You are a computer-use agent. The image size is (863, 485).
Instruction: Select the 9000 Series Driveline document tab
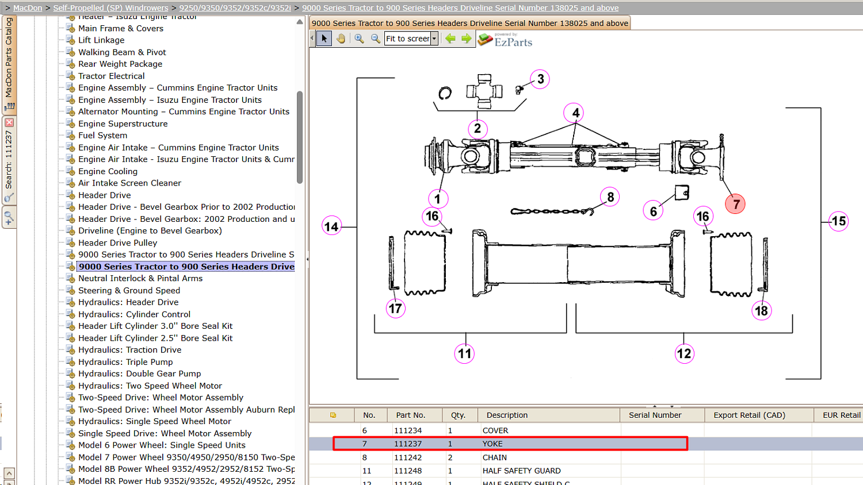[x=469, y=23]
